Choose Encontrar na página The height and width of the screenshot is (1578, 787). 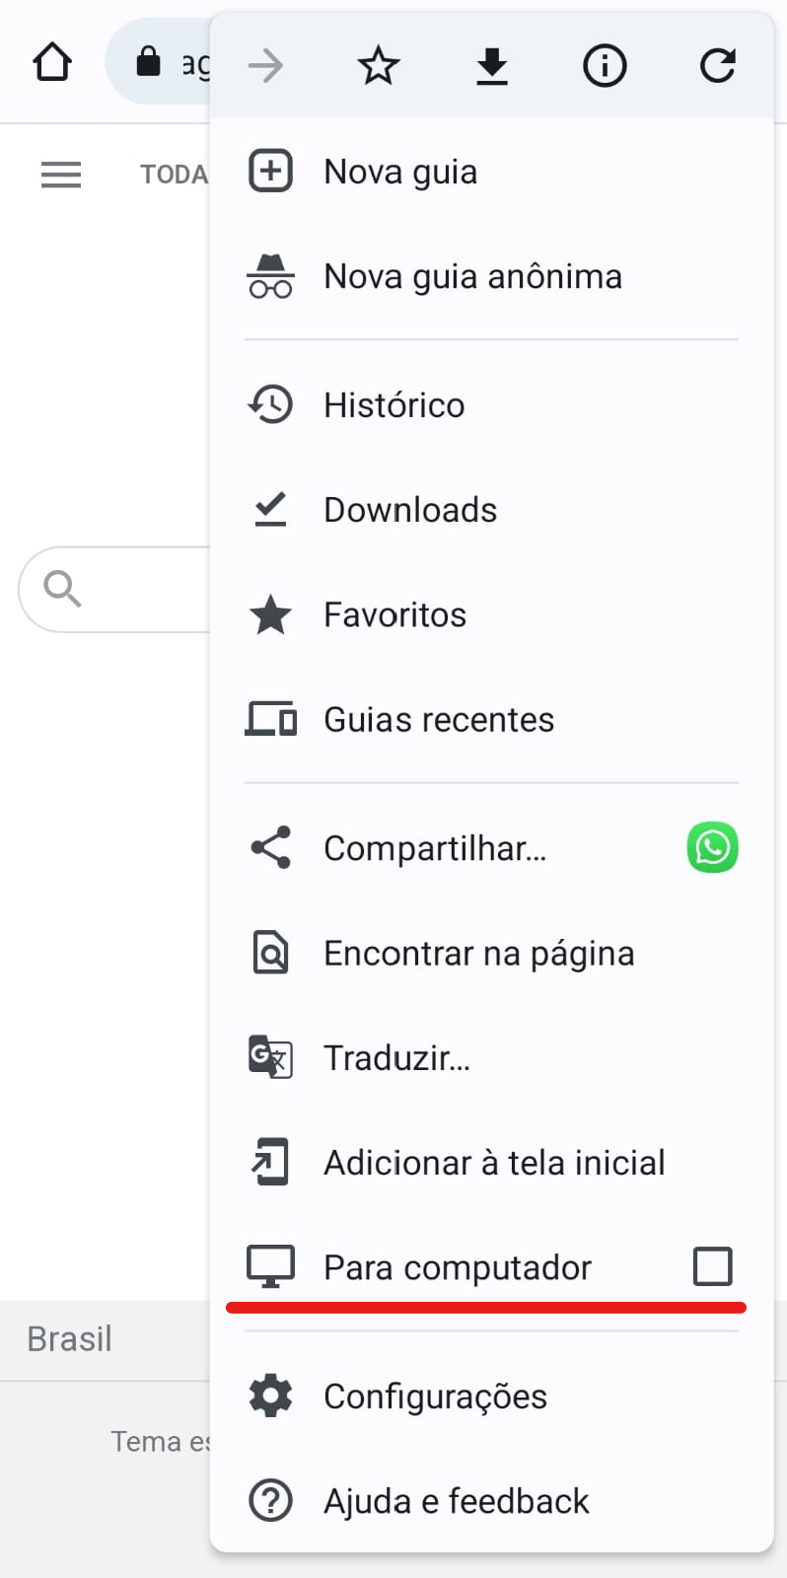(x=478, y=954)
